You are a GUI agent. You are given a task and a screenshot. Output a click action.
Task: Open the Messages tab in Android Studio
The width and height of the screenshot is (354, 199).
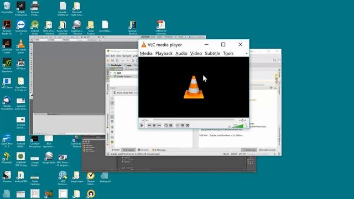click(159, 150)
